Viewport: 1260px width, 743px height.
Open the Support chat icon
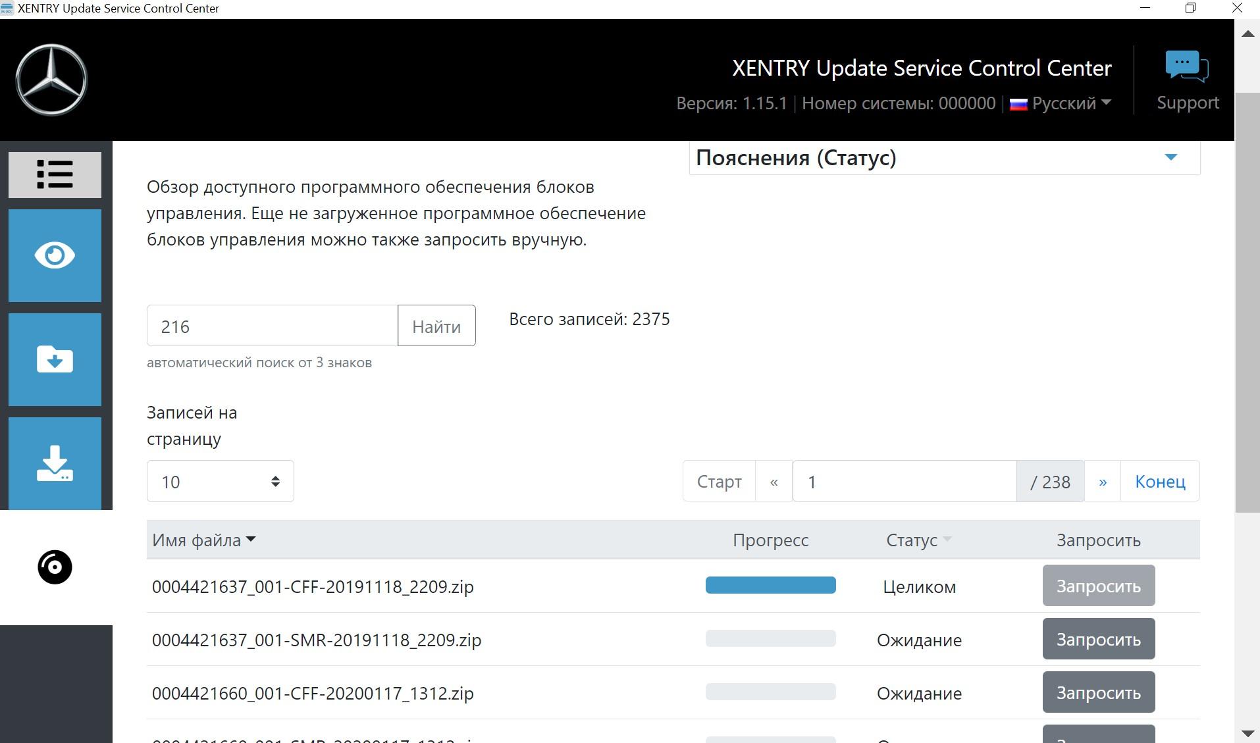click(1186, 66)
